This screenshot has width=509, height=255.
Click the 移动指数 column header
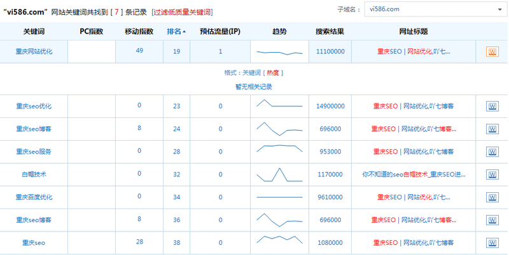139,31
